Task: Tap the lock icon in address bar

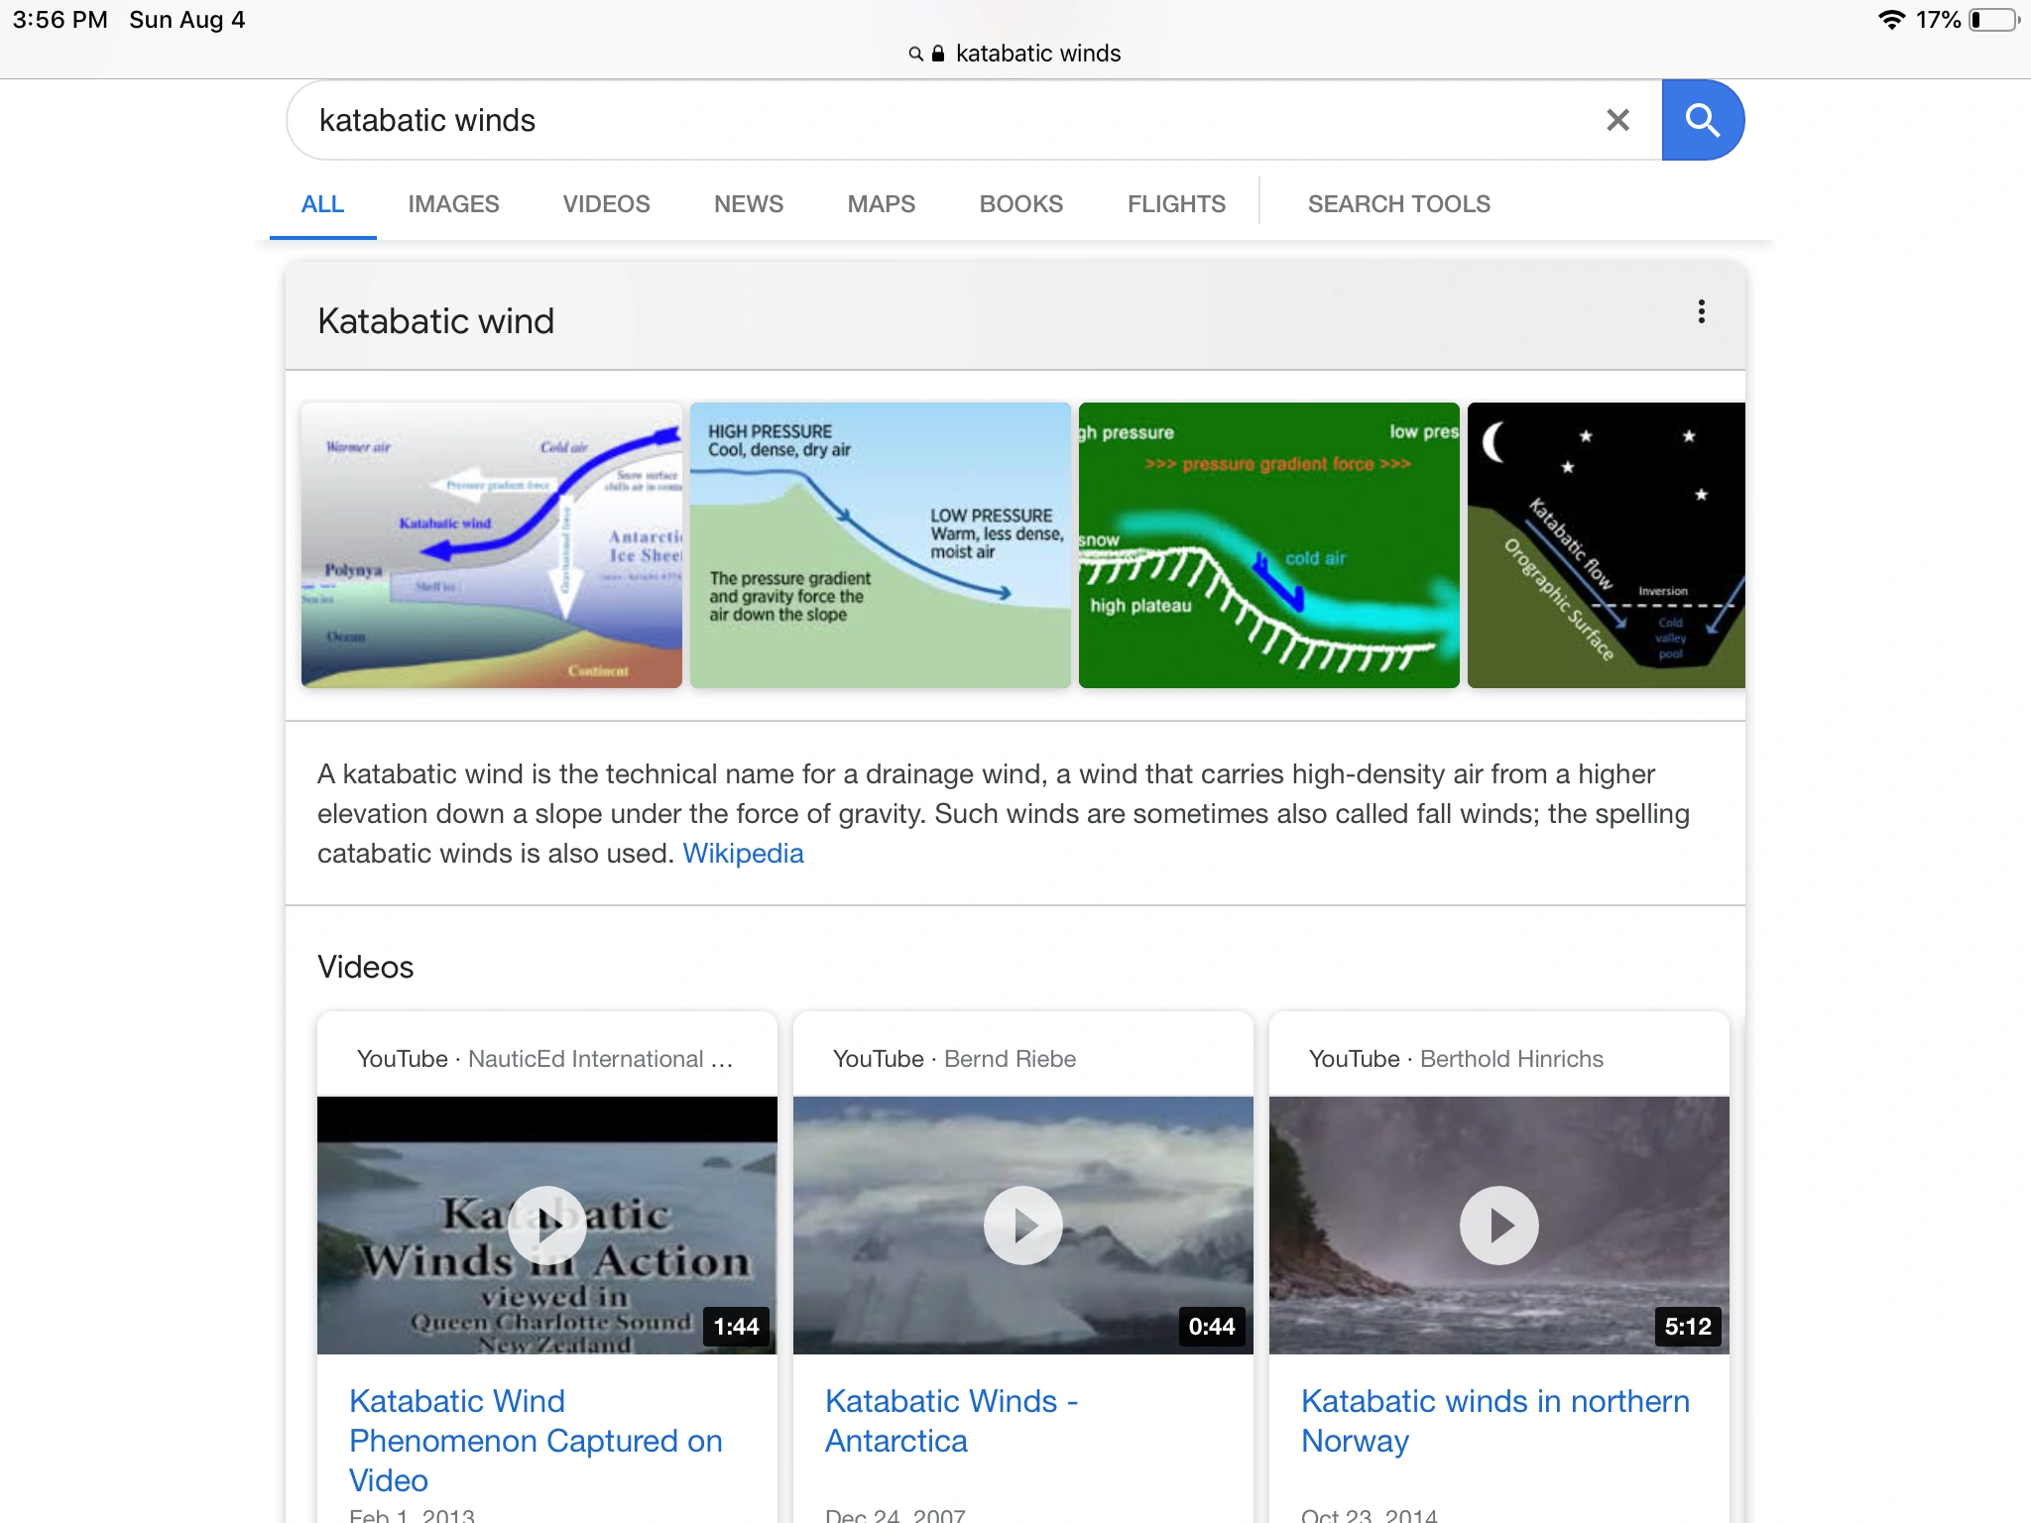Action: (x=938, y=54)
